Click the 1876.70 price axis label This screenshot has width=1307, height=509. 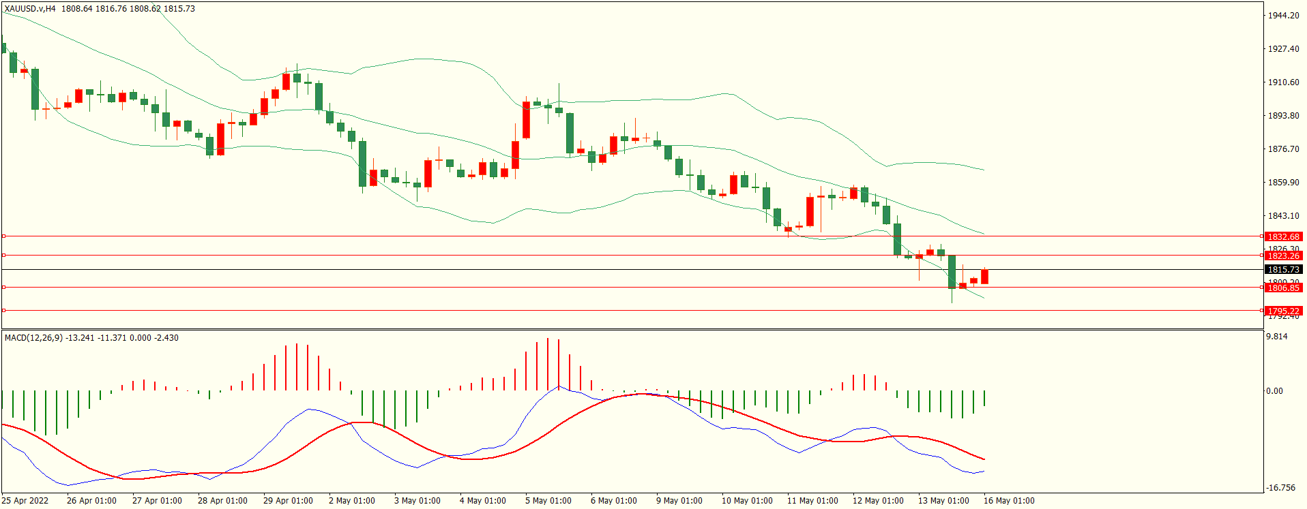click(x=1283, y=149)
